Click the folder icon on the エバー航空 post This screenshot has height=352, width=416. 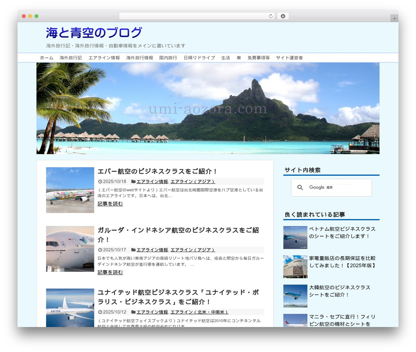pos(133,182)
